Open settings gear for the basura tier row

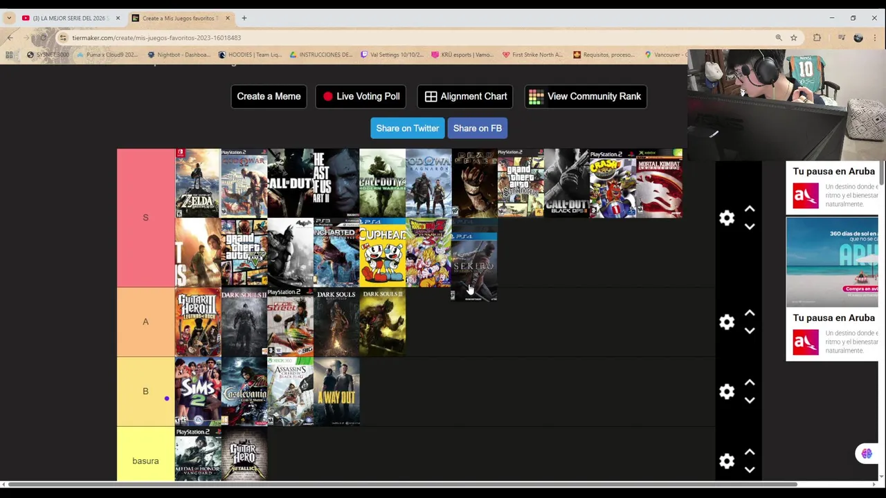click(726, 461)
